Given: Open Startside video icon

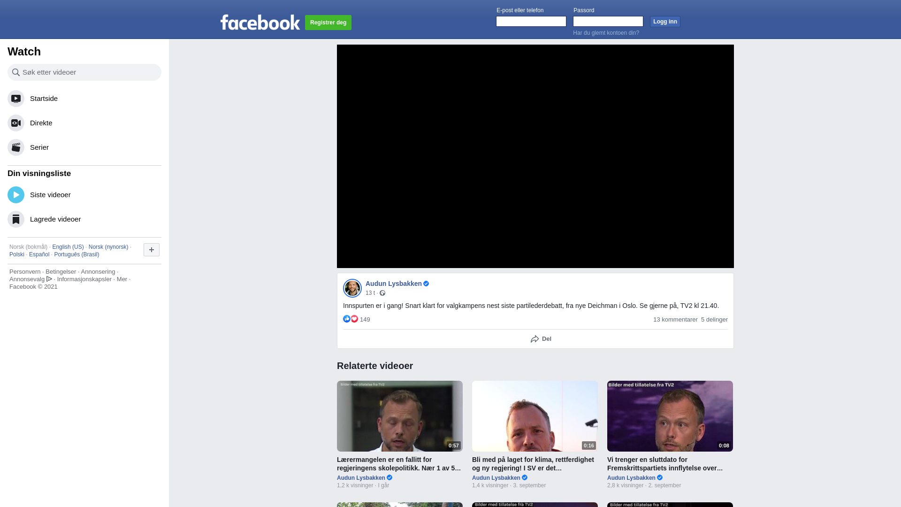Looking at the screenshot, I should 16,99.
